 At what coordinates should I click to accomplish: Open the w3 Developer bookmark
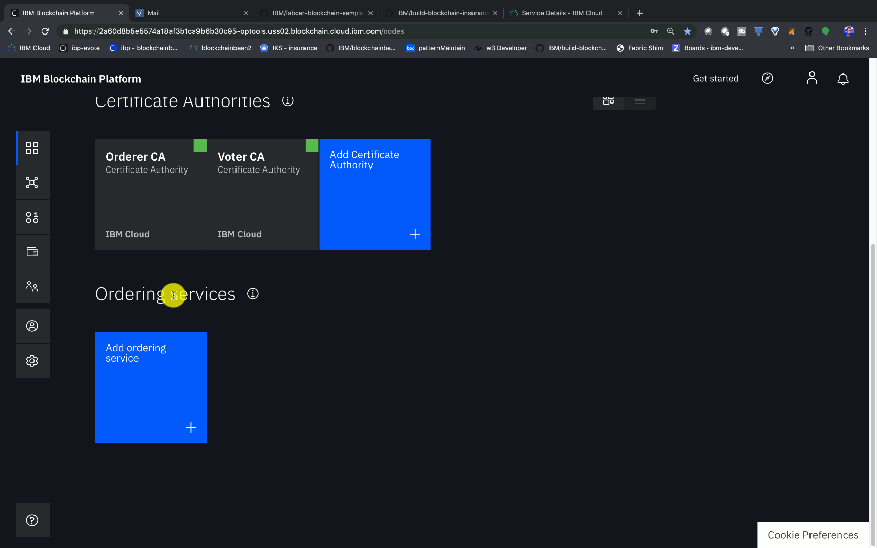[500, 48]
